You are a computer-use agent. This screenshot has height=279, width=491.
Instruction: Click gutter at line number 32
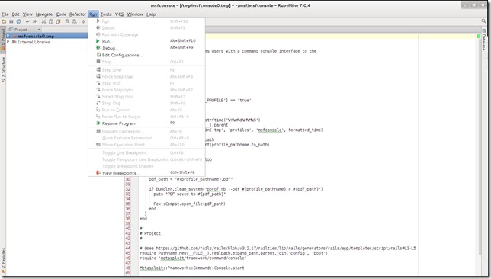(x=128, y=189)
